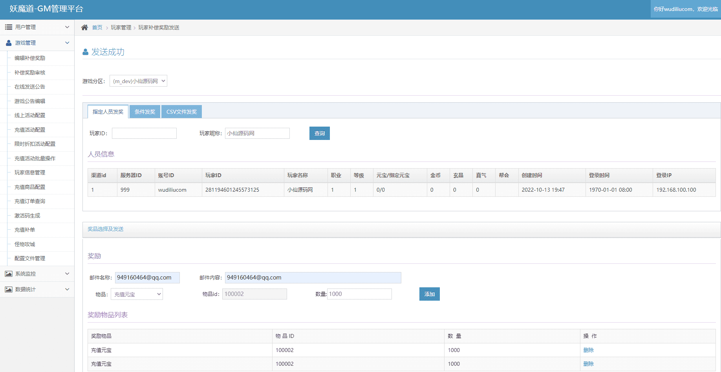Open 充值补单 in sidebar
Image resolution: width=721 pixels, height=372 pixels.
pyautogui.click(x=25, y=230)
